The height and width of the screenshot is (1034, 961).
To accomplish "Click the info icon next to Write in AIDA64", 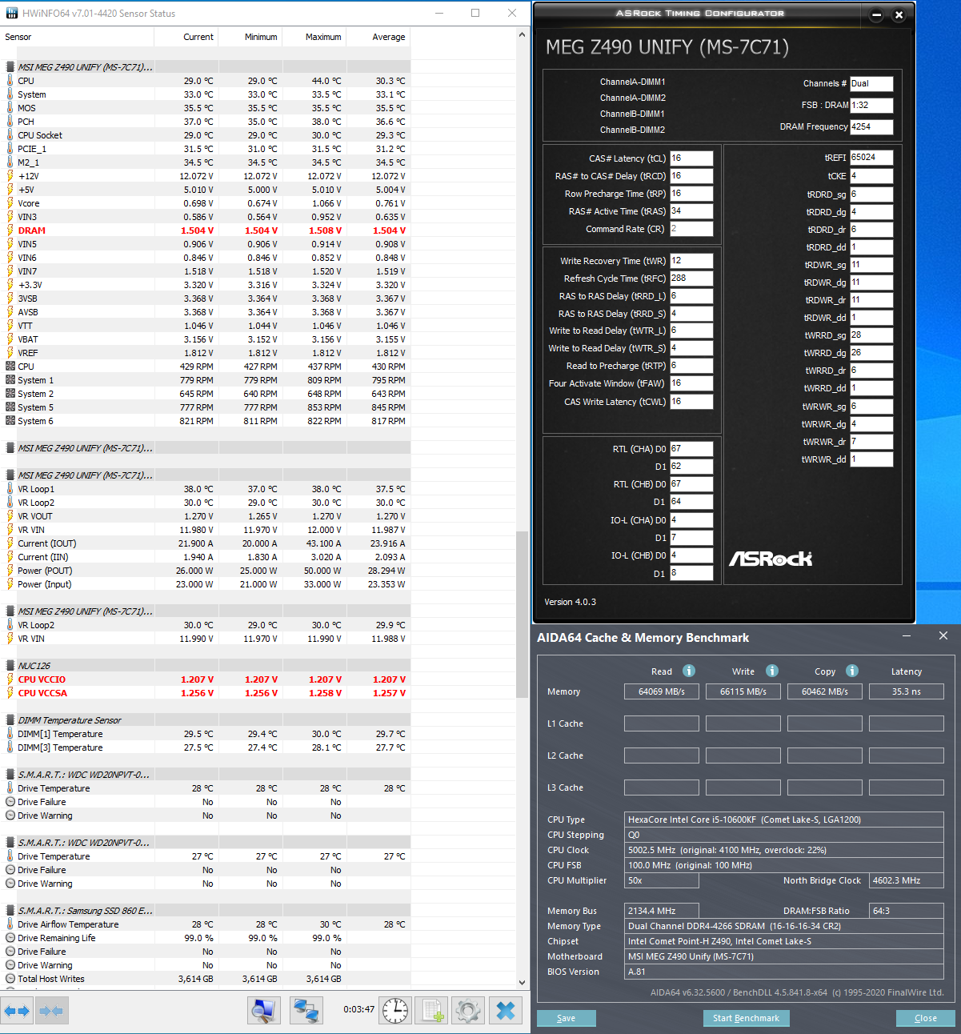I will coord(772,671).
